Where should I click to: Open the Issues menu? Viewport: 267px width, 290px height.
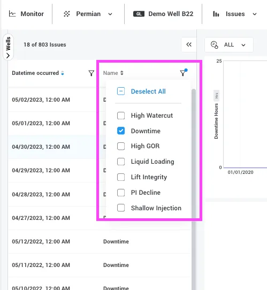(235, 14)
